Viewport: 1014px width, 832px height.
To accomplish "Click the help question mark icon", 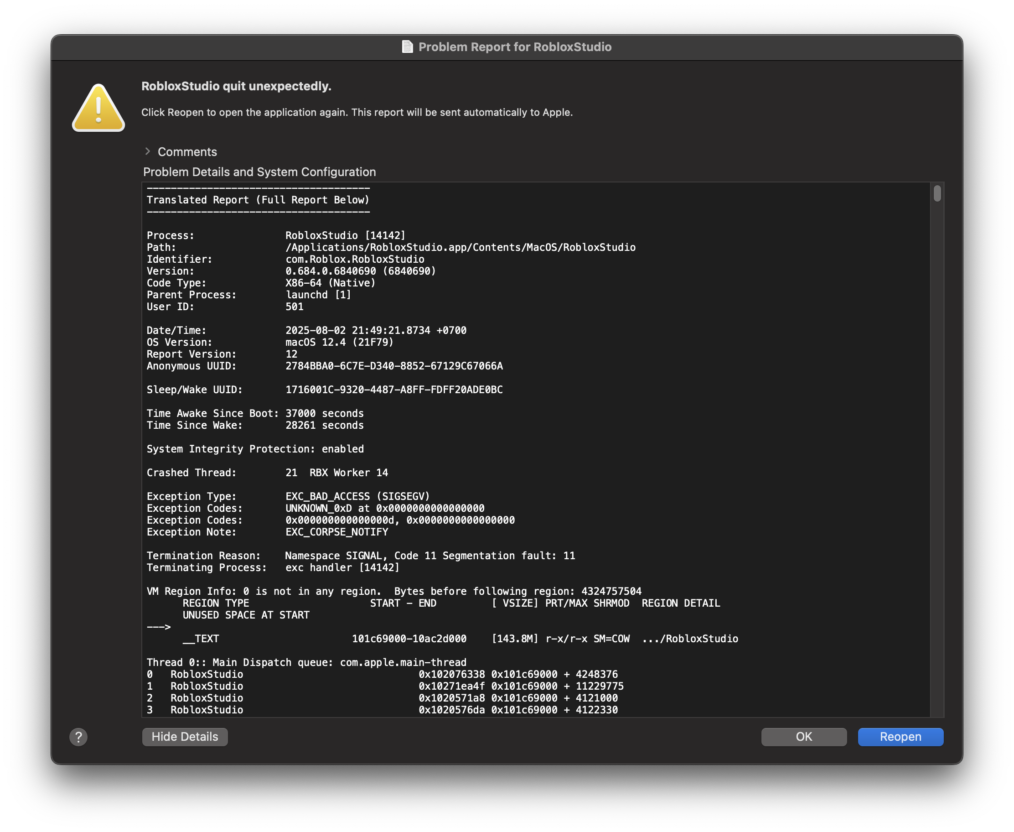I will coord(78,737).
